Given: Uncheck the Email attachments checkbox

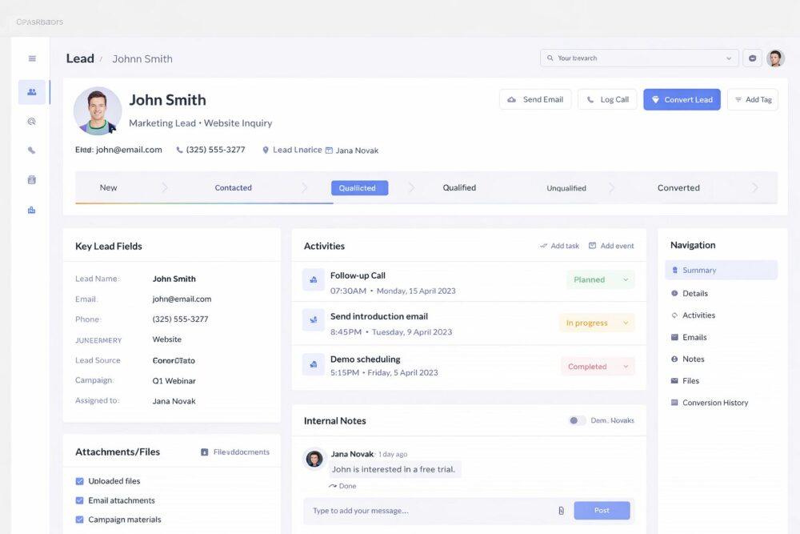Looking at the screenshot, I should pos(79,500).
